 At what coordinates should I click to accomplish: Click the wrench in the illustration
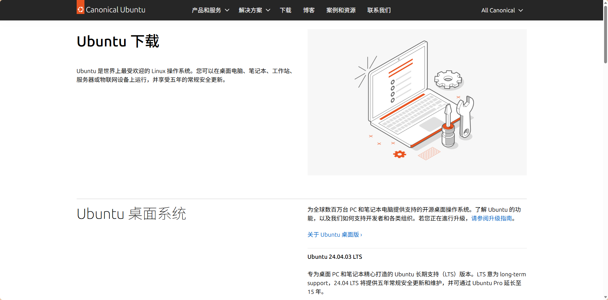coord(465,117)
